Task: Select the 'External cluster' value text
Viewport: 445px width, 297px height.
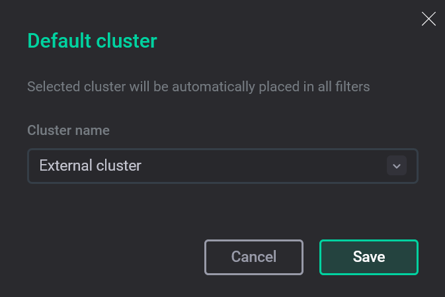Action: [91, 166]
